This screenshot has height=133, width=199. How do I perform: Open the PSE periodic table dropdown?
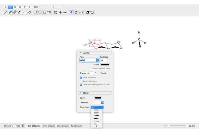tap(37, 7)
